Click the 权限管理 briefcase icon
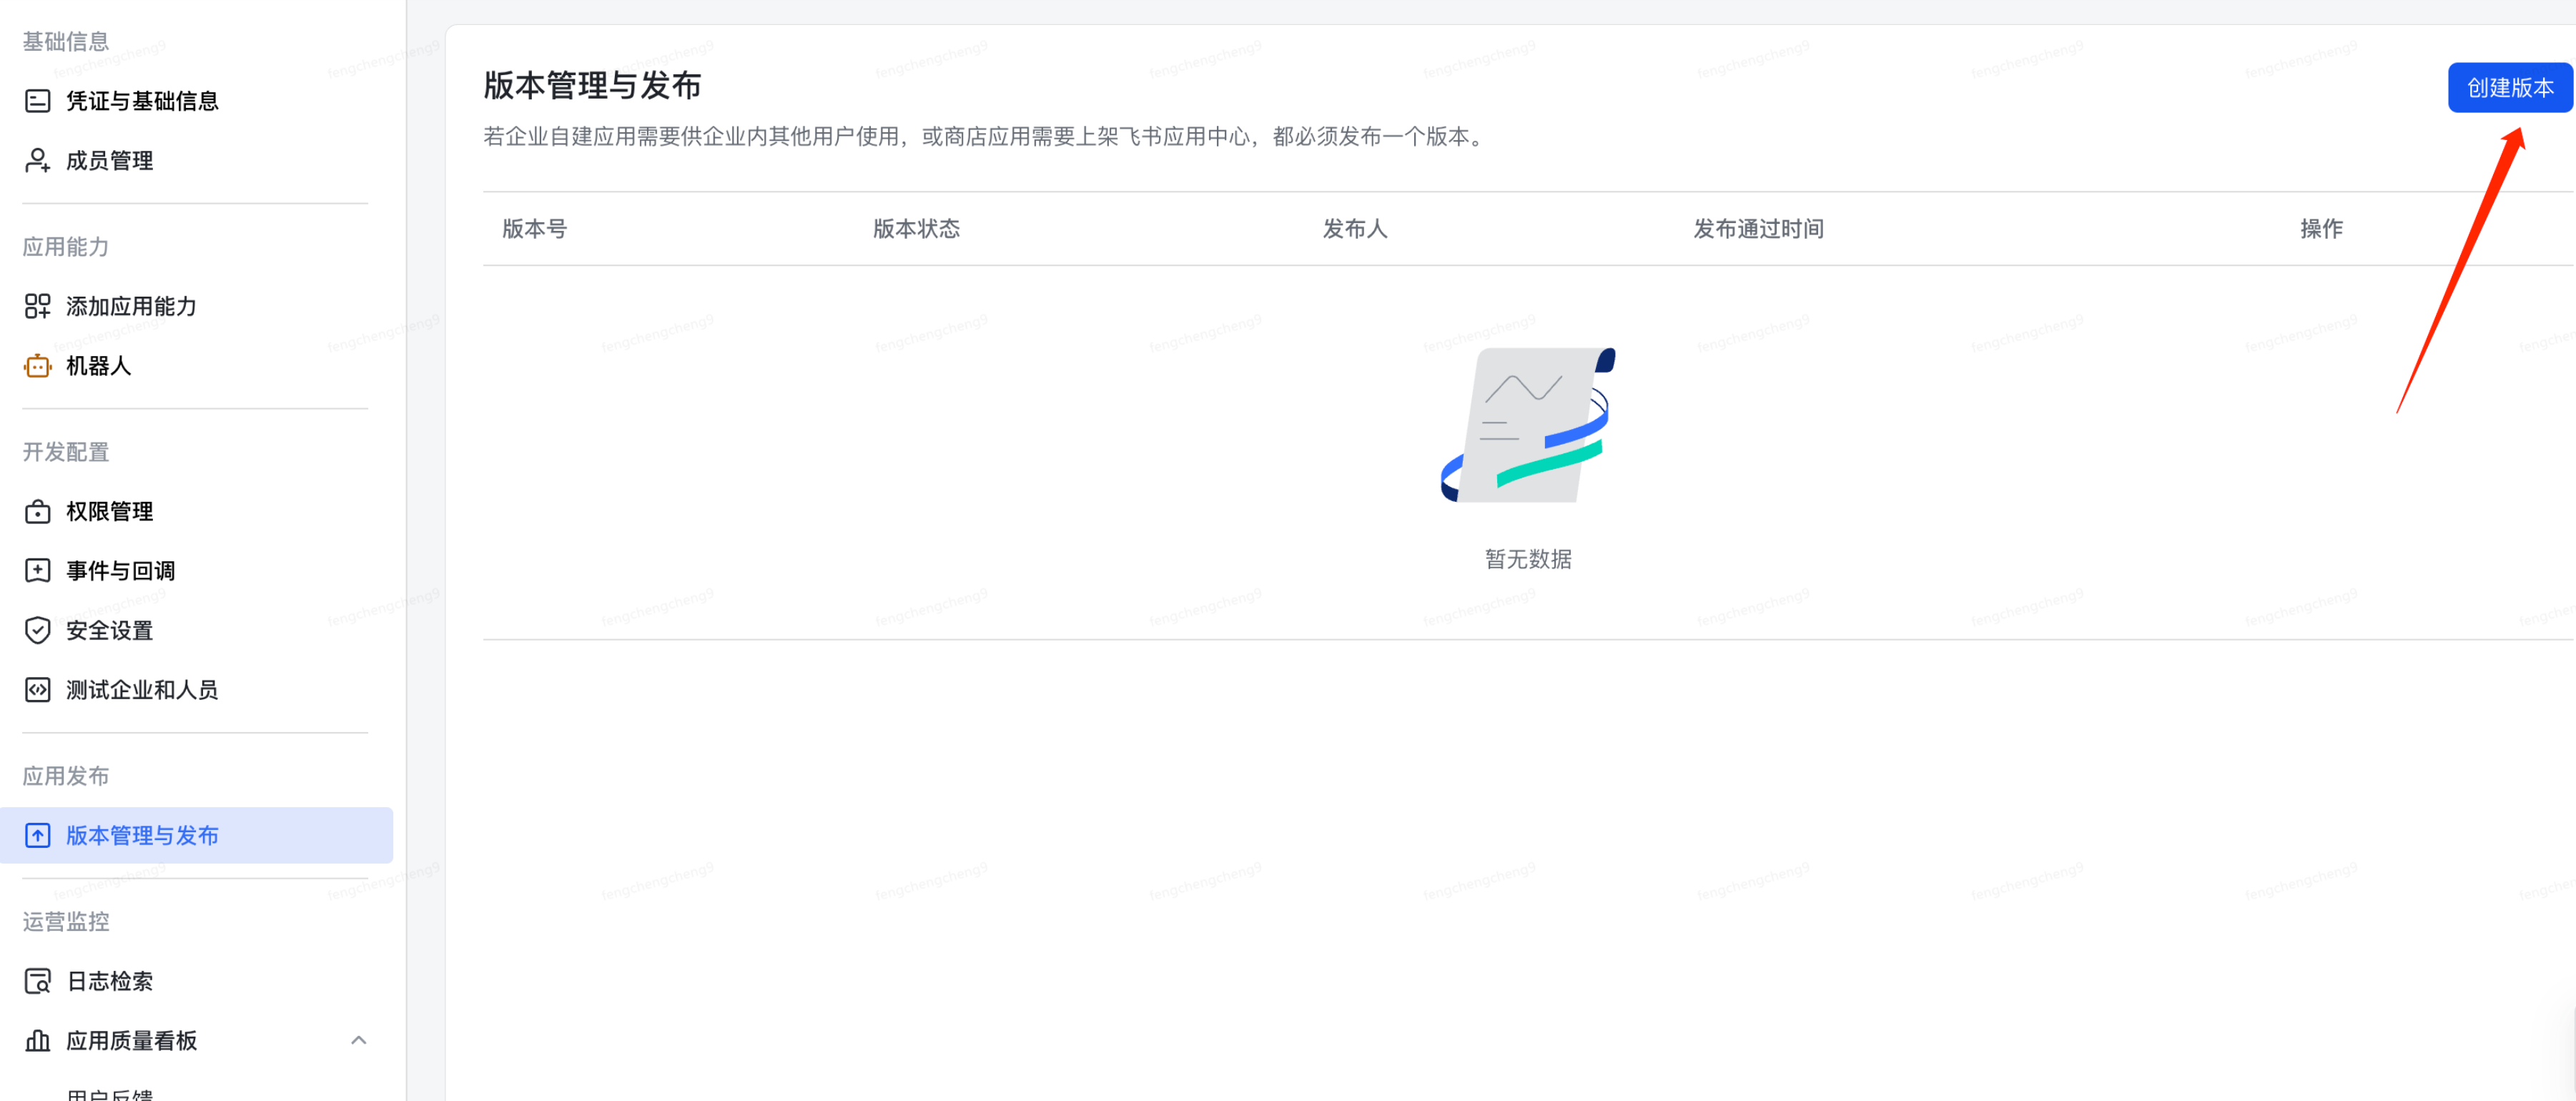This screenshot has width=2576, height=1101. [37, 511]
